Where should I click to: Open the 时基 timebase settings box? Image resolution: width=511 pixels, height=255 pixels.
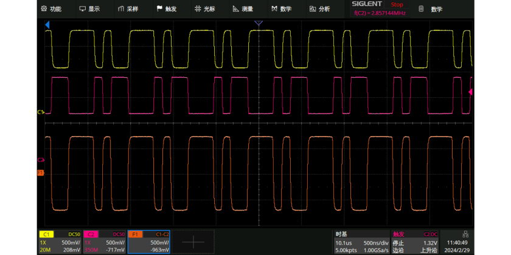[361, 242]
